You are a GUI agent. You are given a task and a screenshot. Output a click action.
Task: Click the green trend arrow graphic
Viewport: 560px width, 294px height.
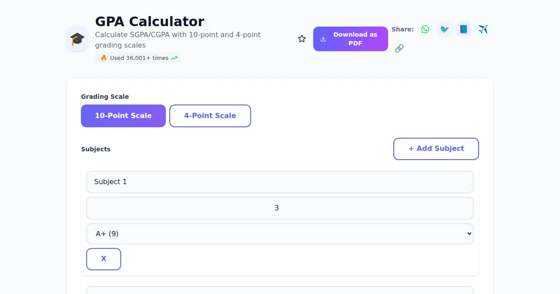175,58
